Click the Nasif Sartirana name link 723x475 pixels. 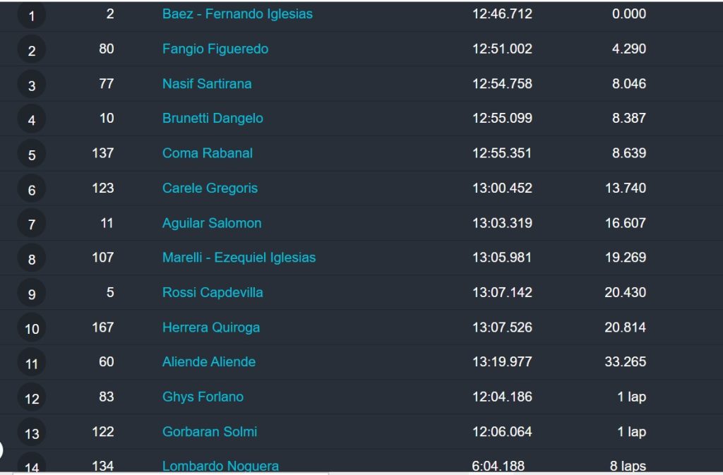click(207, 84)
